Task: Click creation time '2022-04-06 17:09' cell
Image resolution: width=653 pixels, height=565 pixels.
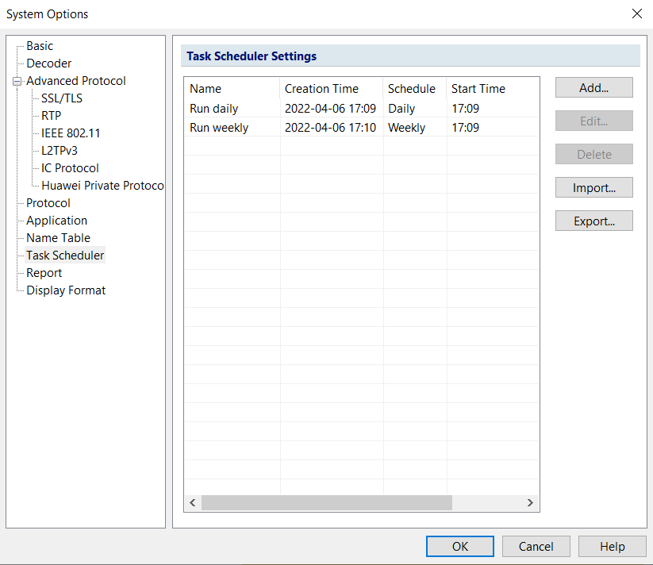Action: click(330, 108)
